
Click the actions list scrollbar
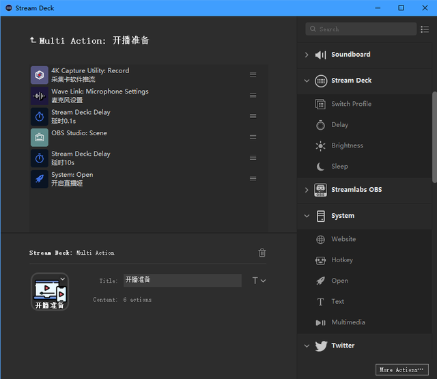pos(434,137)
